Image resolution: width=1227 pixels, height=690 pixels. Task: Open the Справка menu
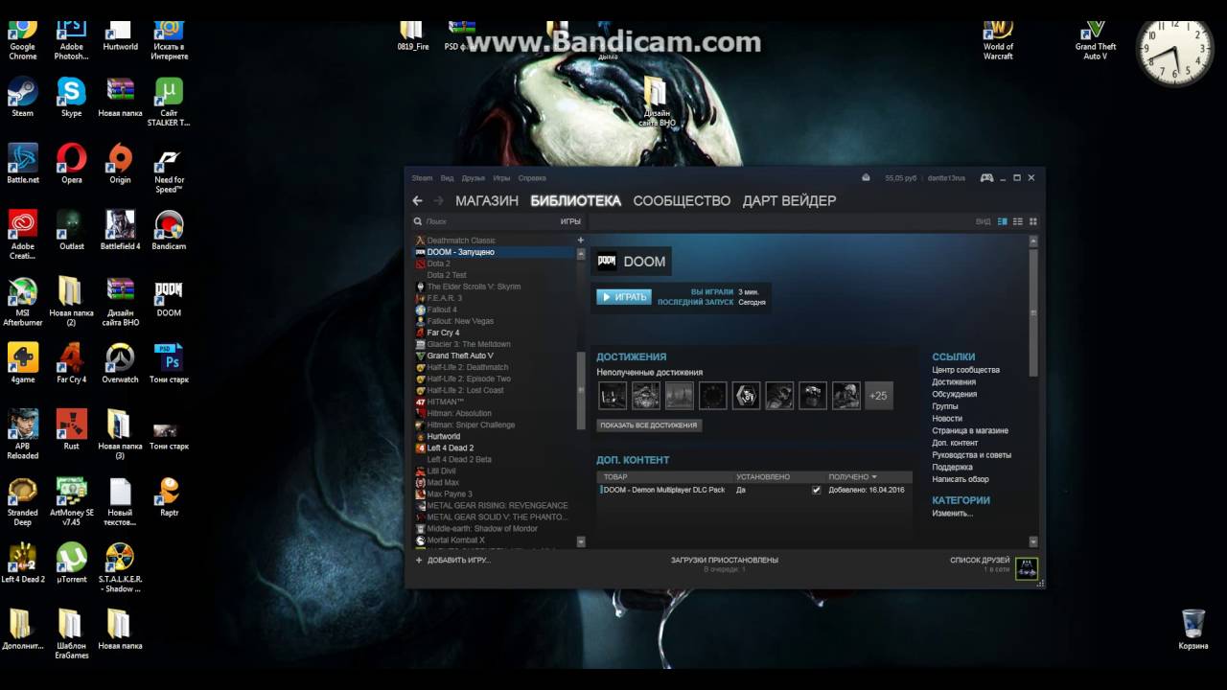pyautogui.click(x=532, y=178)
